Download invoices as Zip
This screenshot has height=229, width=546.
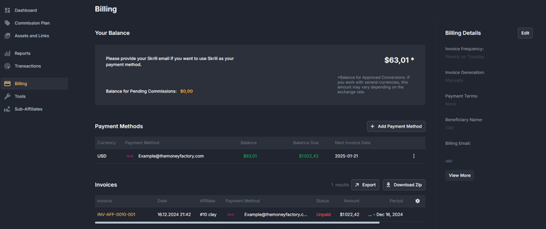404,185
